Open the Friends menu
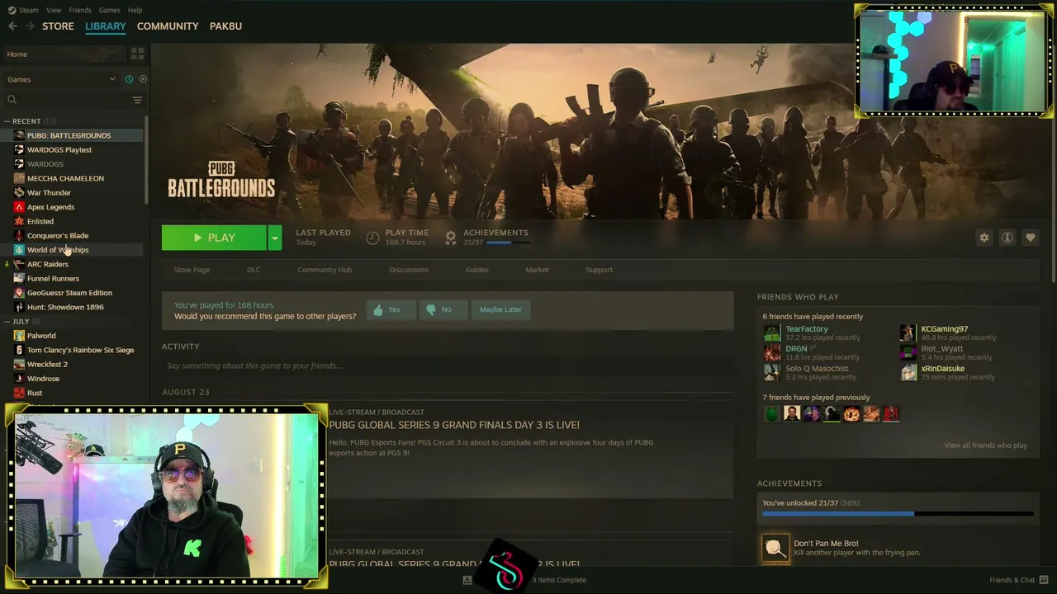 80,10
